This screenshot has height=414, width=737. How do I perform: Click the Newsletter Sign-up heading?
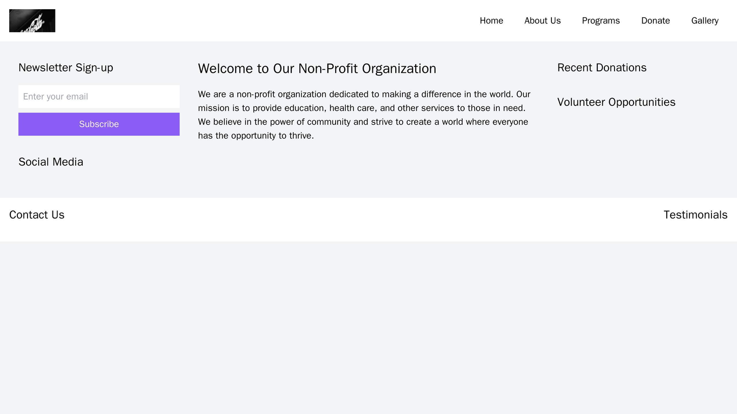pos(65,67)
